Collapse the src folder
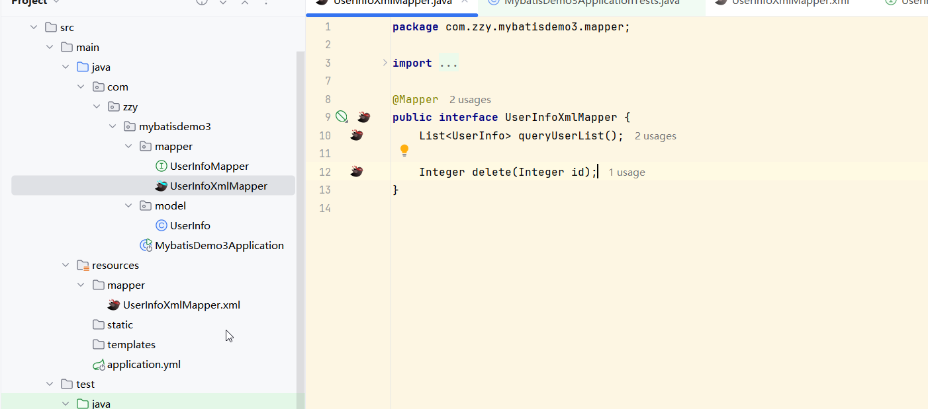928x409 pixels. click(33, 27)
